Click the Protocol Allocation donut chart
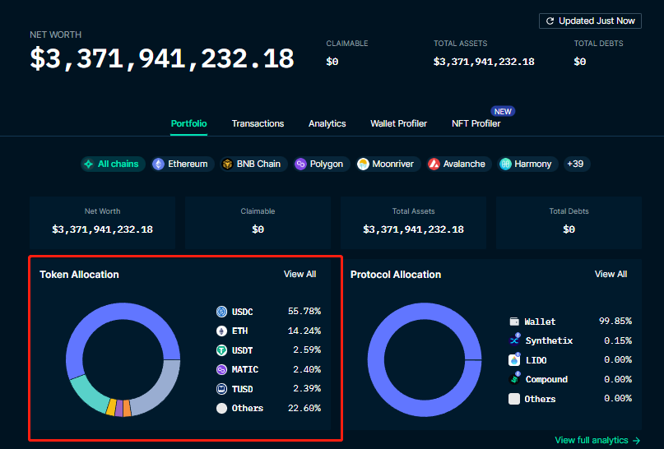The width and height of the screenshot is (664, 449). pos(425,359)
